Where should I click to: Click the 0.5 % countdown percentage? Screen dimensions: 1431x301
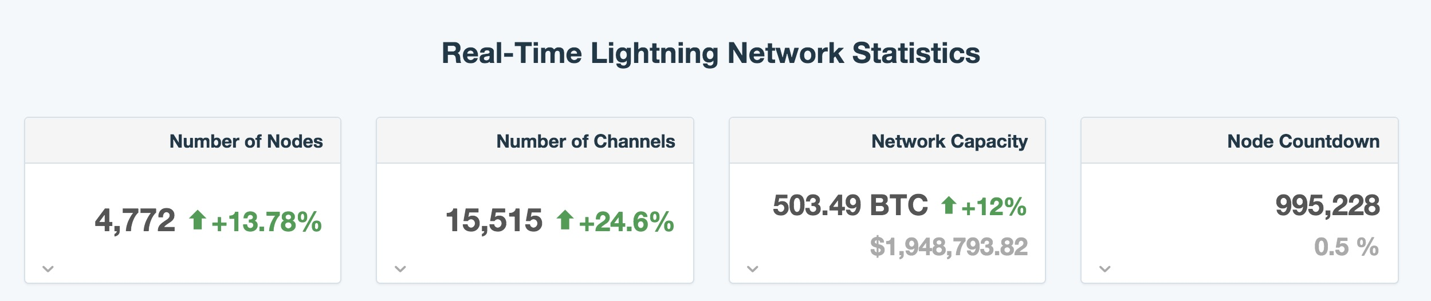[1346, 247]
